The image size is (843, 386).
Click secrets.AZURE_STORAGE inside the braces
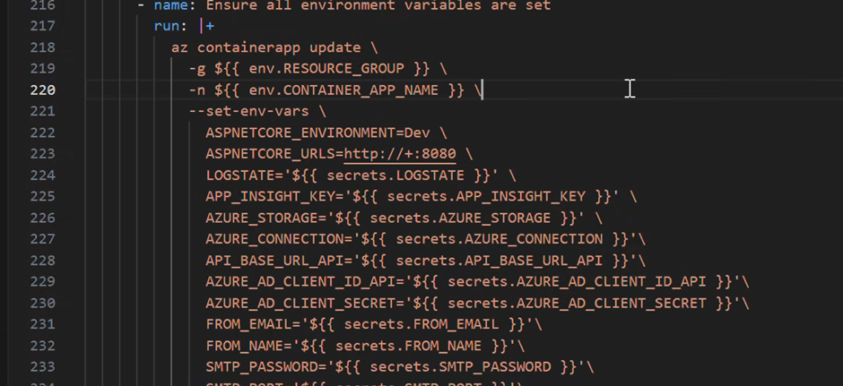point(460,218)
